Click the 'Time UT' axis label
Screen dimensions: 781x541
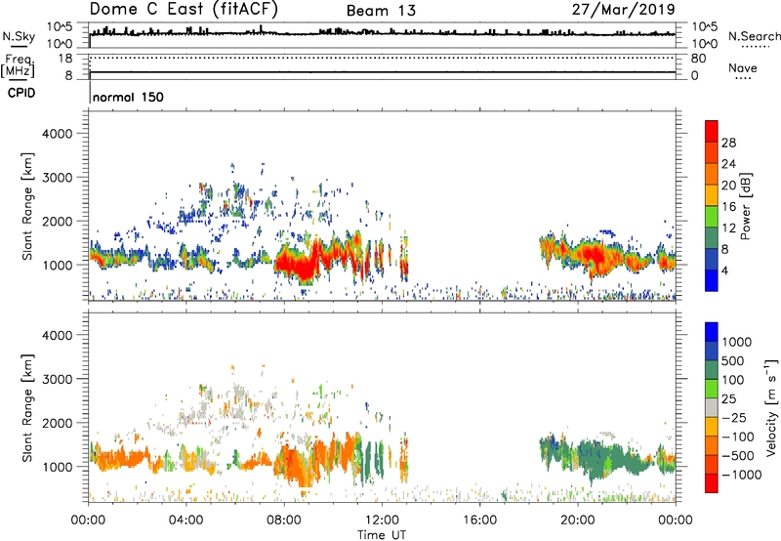pyautogui.click(x=382, y=534)
